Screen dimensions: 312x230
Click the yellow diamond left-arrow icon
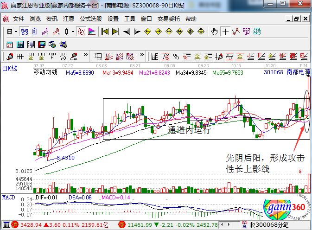tap(148, 32)
